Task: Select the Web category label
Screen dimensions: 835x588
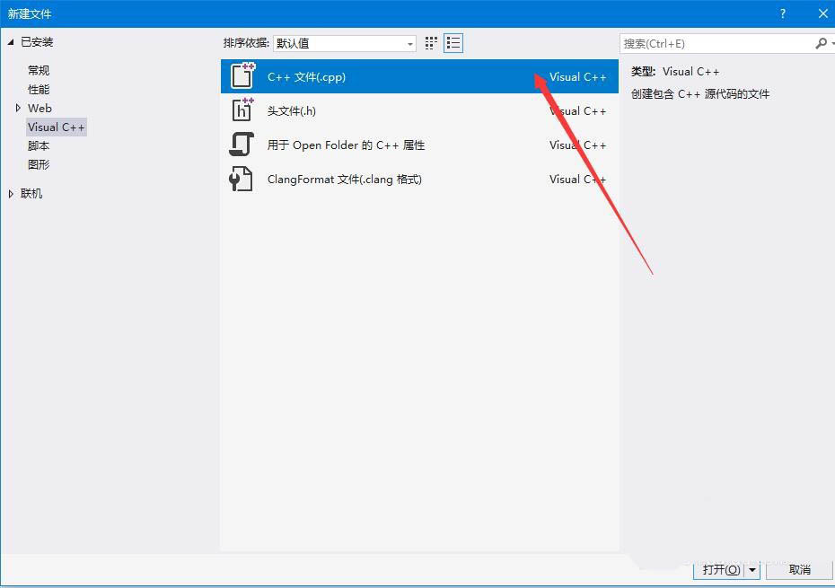Action: pyautogui.click(x=40, y=108)
